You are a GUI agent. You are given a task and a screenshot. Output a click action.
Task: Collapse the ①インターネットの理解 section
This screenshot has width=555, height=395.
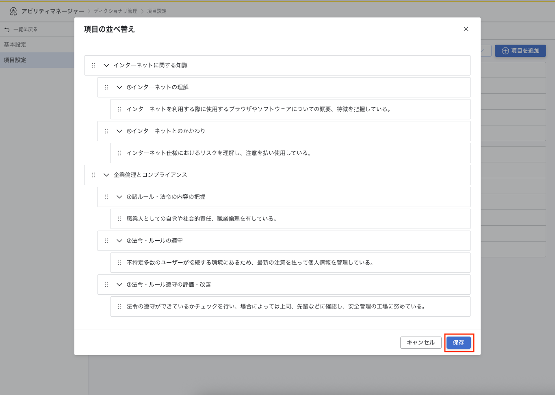(119, 87)
